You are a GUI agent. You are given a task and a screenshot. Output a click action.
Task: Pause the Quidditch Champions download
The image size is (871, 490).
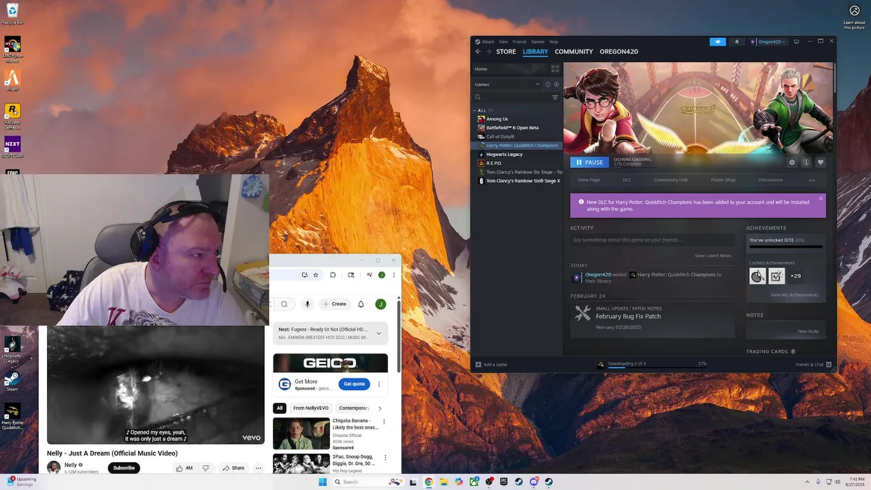point(589,163)
